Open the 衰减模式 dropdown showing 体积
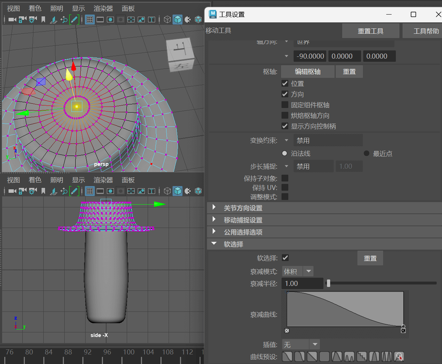 [x=298, y=272]
